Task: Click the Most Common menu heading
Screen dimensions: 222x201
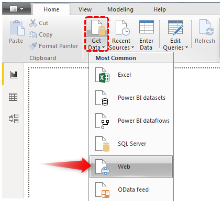Action: 116,58
